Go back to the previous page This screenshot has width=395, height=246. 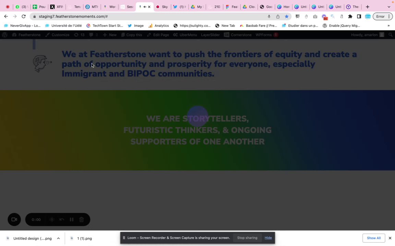coord(6,16)
